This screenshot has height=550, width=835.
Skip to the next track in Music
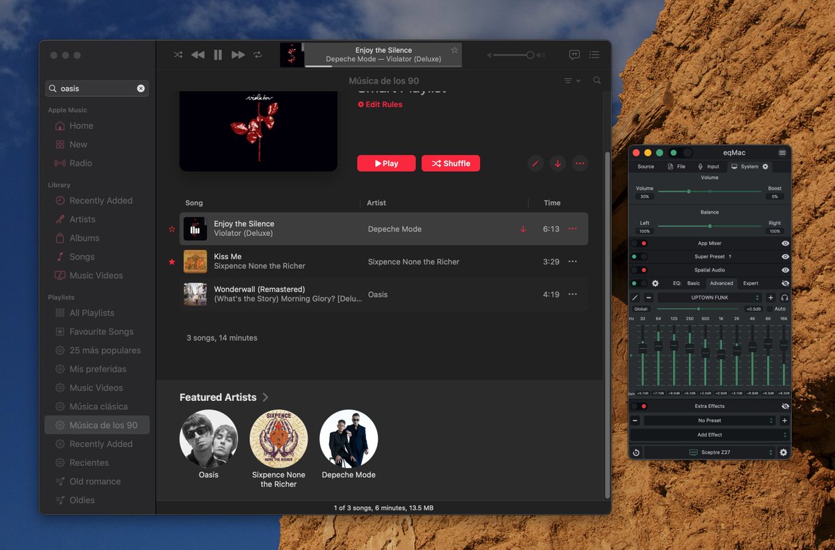coord(238,54)
